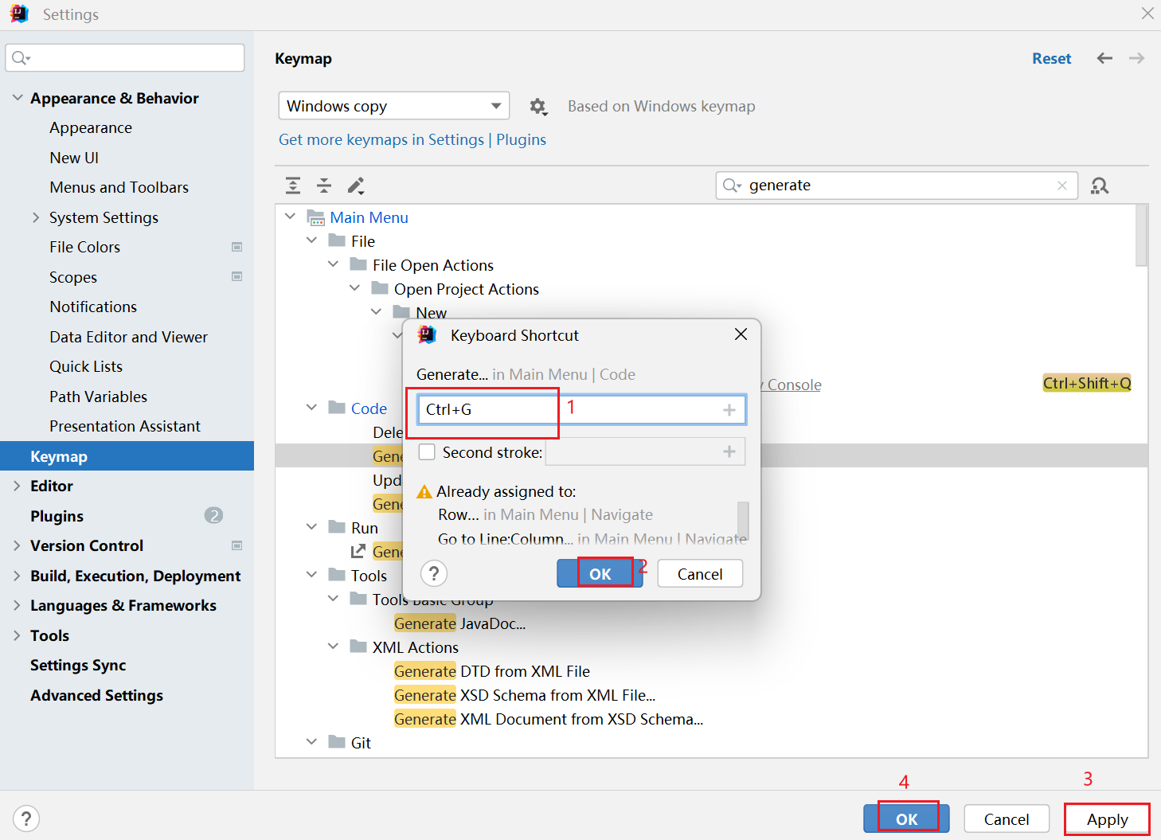Select Row... in Main Menu | Navigate entry
The image size is (1161, 840).
point(545,514)
